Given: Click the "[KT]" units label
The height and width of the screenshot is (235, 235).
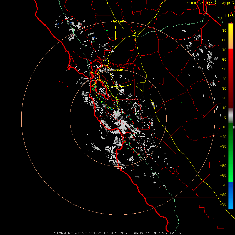Looking at the screenshot, I should (223, 18).
